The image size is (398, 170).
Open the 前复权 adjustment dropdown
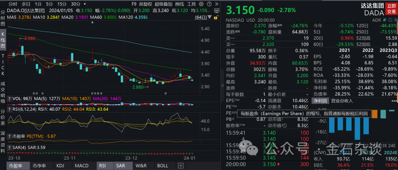pyautogui.click(x=146, y=4)
